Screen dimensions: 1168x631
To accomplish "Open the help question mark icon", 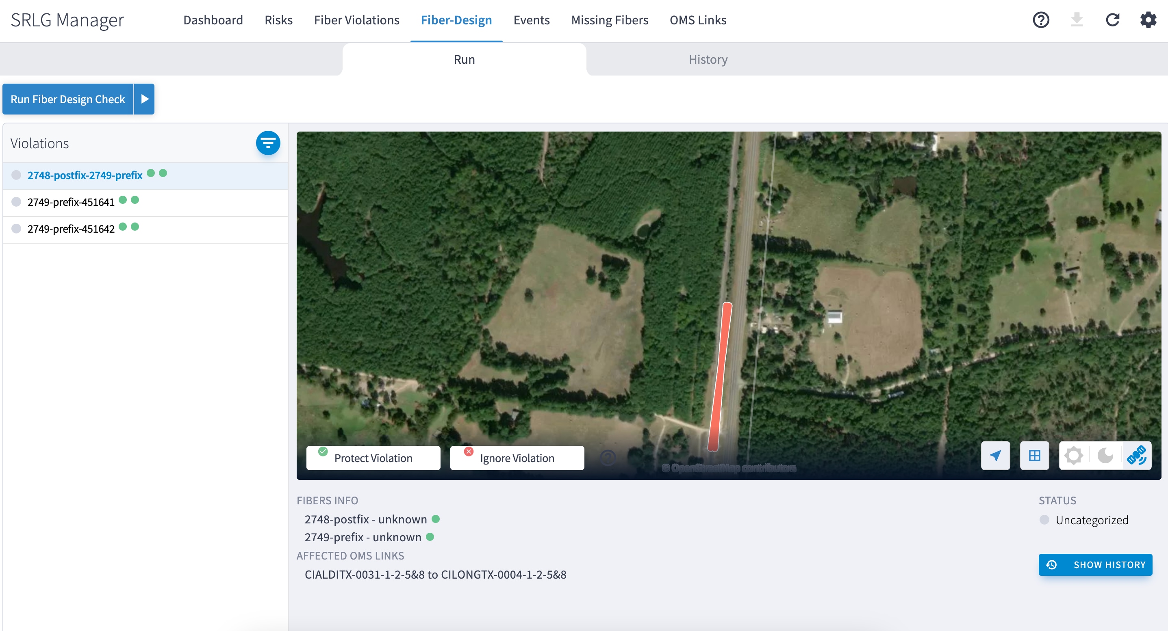I will pos(1041,20).
